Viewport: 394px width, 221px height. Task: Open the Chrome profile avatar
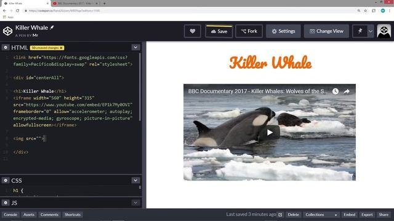383,10
